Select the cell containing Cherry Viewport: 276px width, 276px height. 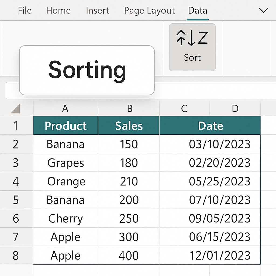pos(65,219)
